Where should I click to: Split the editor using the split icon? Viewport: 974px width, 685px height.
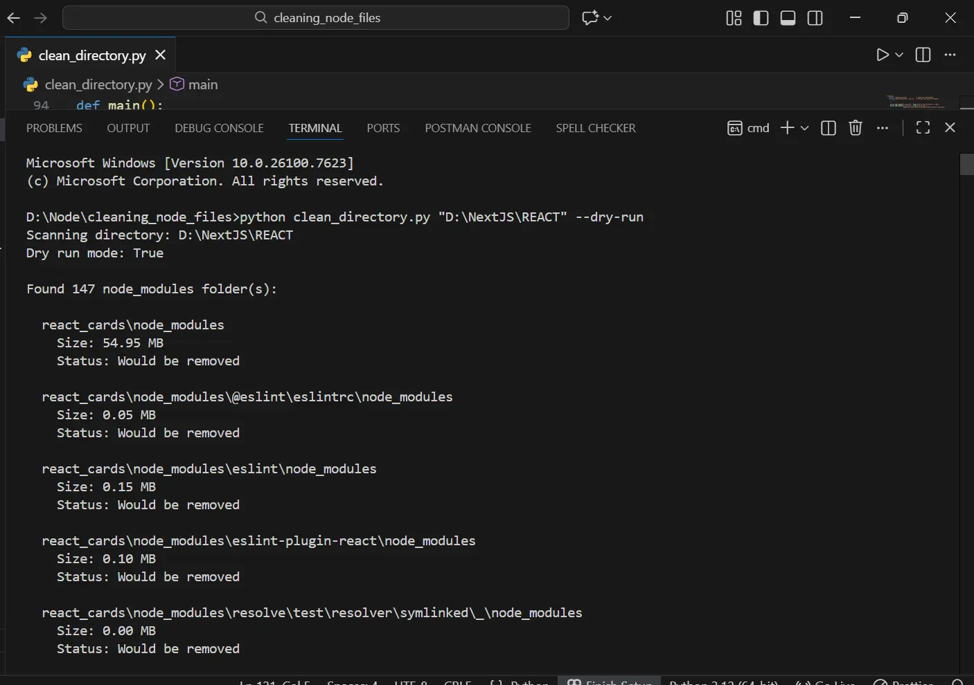[923, 55]
